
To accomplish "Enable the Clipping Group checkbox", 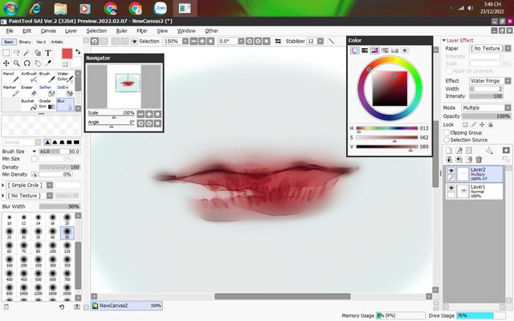I will pos(447,132).
